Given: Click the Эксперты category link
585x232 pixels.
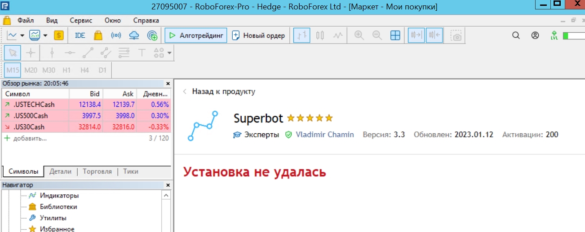Looking at the screenshot, I should point(261,135).
